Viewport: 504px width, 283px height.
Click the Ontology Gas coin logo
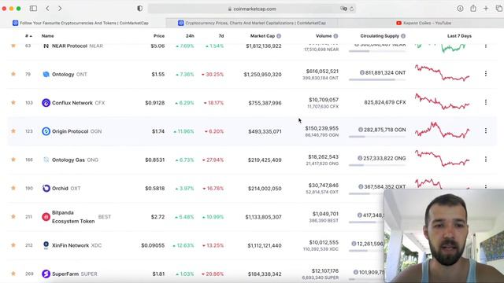46,160
